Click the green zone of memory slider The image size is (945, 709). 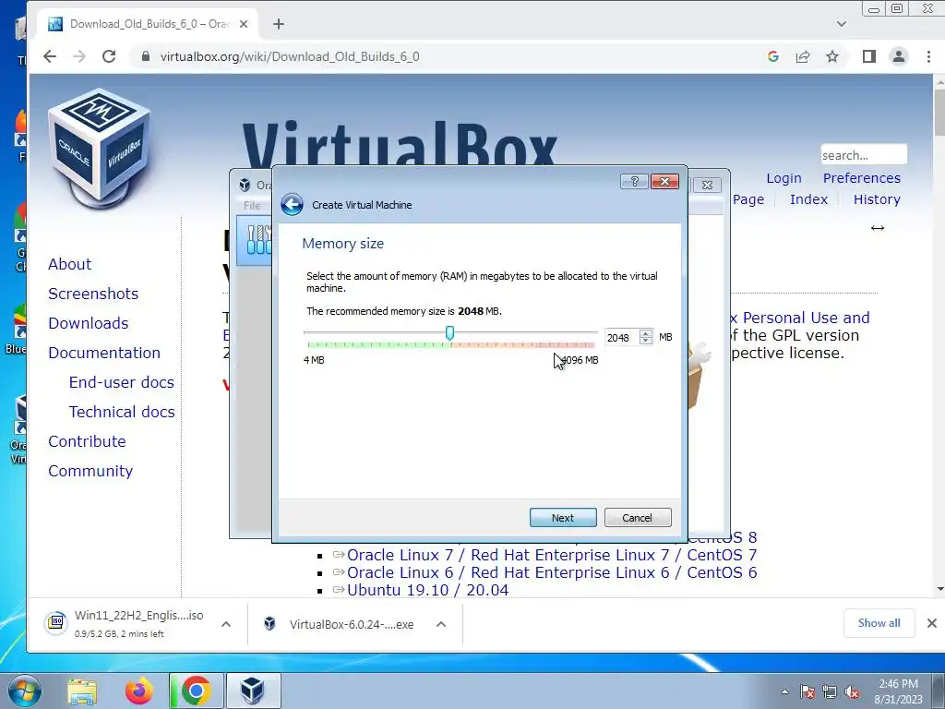point(378,345)
